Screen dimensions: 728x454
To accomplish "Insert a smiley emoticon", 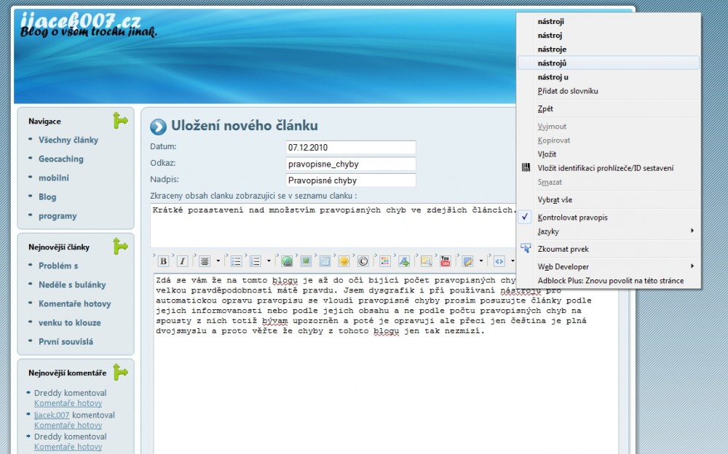I will (344, 261).
